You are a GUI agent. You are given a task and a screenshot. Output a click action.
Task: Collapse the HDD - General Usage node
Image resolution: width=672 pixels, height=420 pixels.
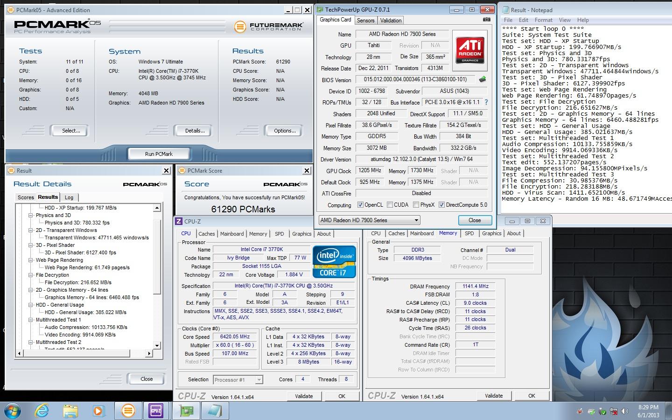pyautogui.click(x=31, y=305)
